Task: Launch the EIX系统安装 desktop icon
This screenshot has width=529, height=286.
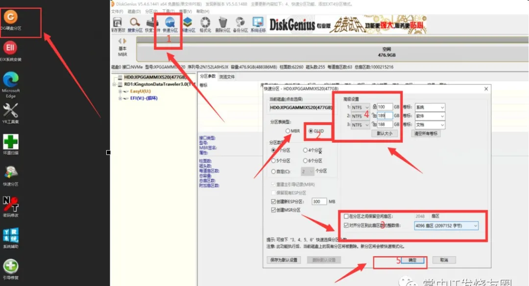Action: 10,51
